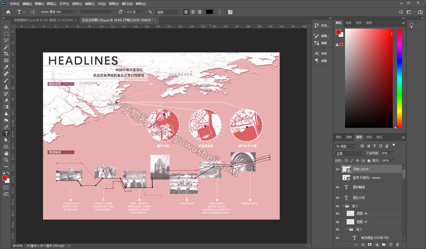Click the zoom percentage field 18.62%
This screenshot has height=249, width=426.
coord(17,246)
